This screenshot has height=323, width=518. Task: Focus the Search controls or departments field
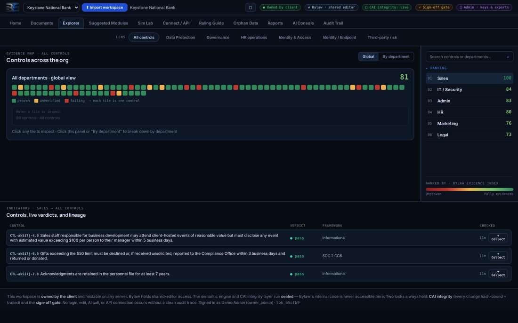(469, 57)
